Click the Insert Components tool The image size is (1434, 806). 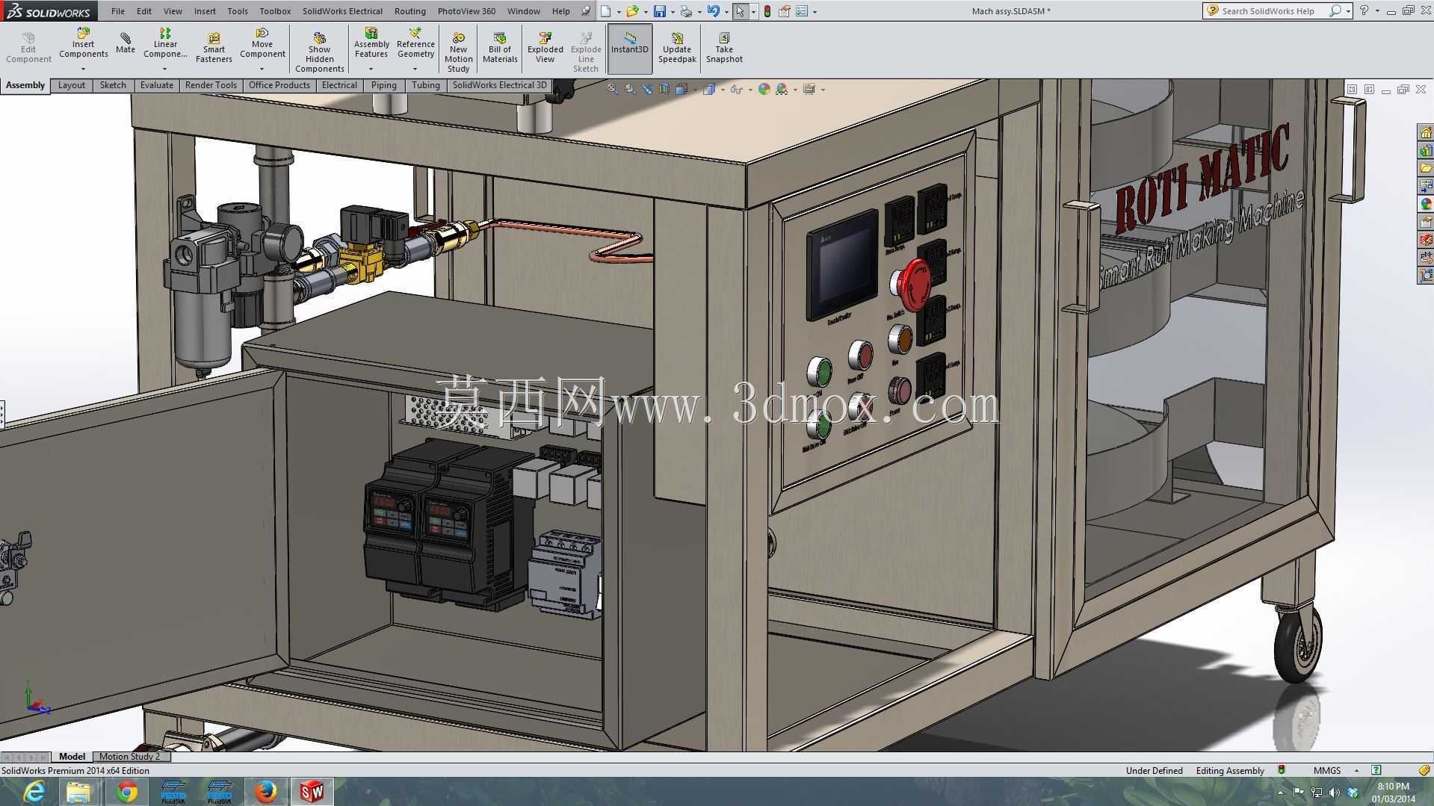[83, 43]
